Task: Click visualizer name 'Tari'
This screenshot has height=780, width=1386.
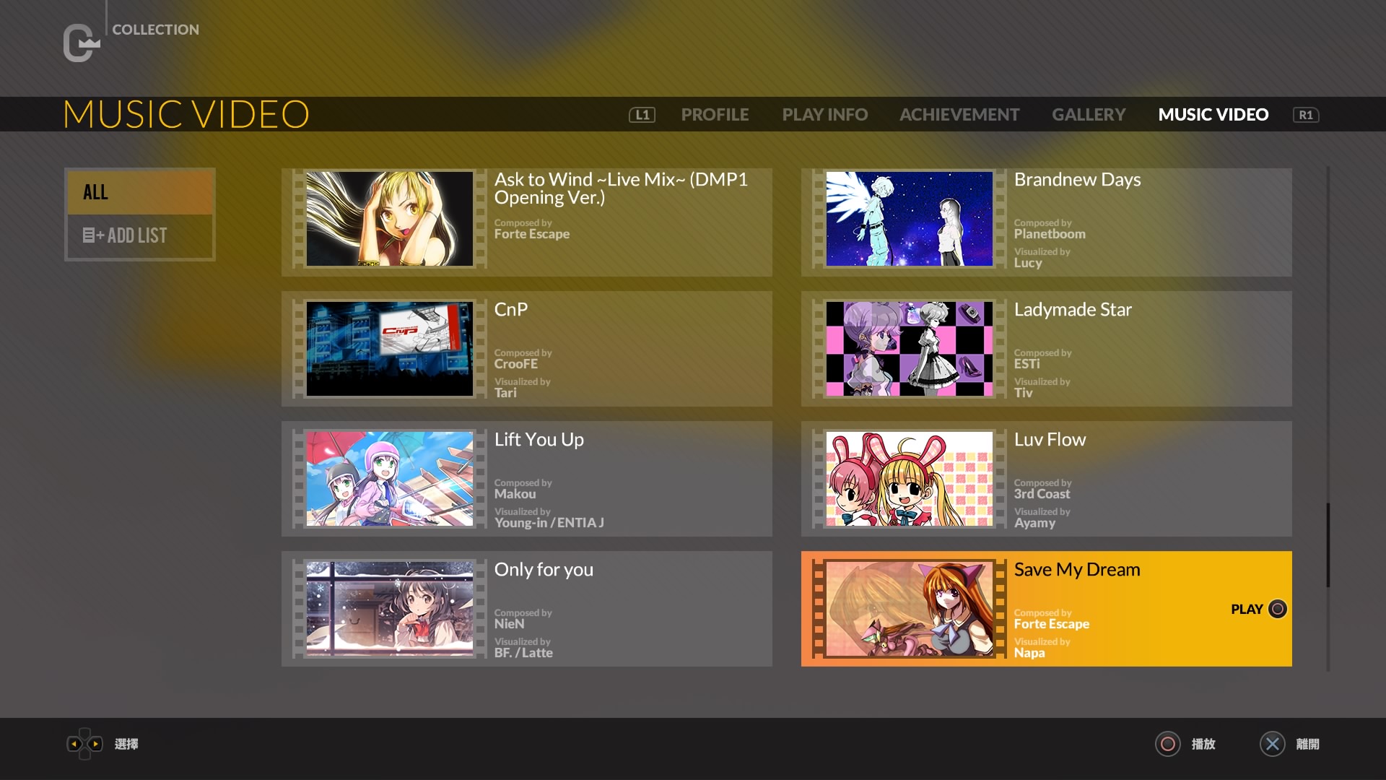Action: coord(505,393)
